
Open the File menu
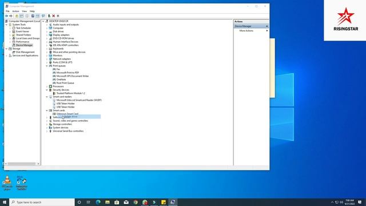click(7, 11)
